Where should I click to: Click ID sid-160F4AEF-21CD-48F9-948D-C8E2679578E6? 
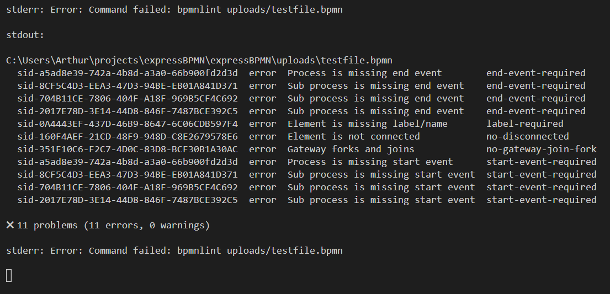[x=128, y=136]
